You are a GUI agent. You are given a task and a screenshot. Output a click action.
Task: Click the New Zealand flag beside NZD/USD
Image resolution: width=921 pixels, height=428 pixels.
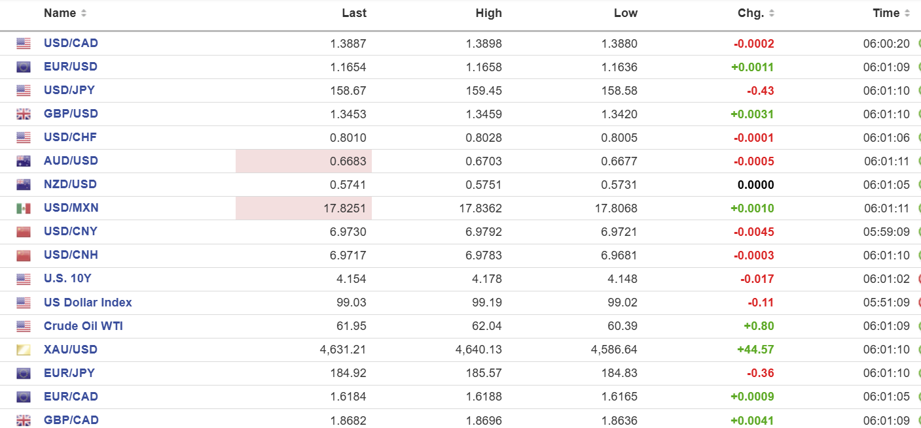point(24,185)
